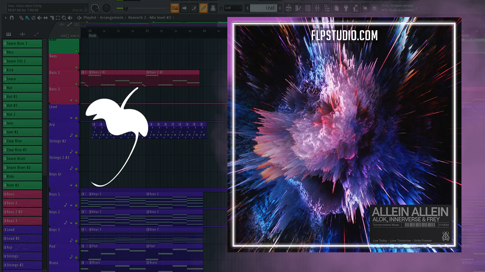Choose the Select marquee tool

[58, 18]
